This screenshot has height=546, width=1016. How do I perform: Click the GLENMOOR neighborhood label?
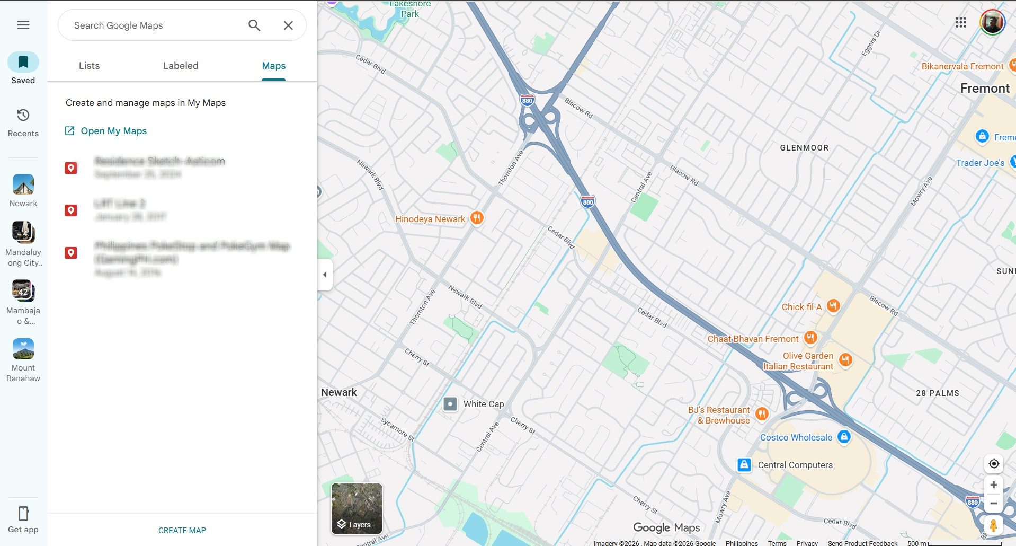click(x=804, y=148)
